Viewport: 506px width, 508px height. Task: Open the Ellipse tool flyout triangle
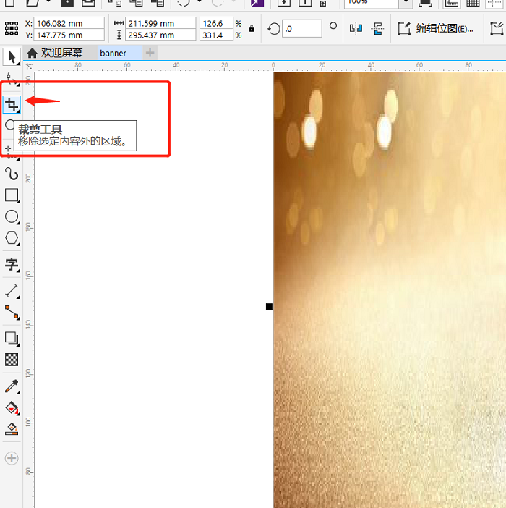(x=19, y=223)
